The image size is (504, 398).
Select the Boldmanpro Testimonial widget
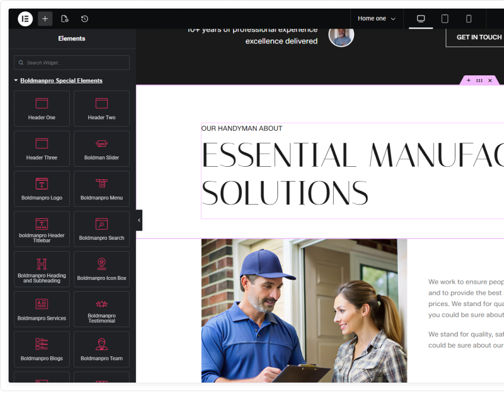102,309
